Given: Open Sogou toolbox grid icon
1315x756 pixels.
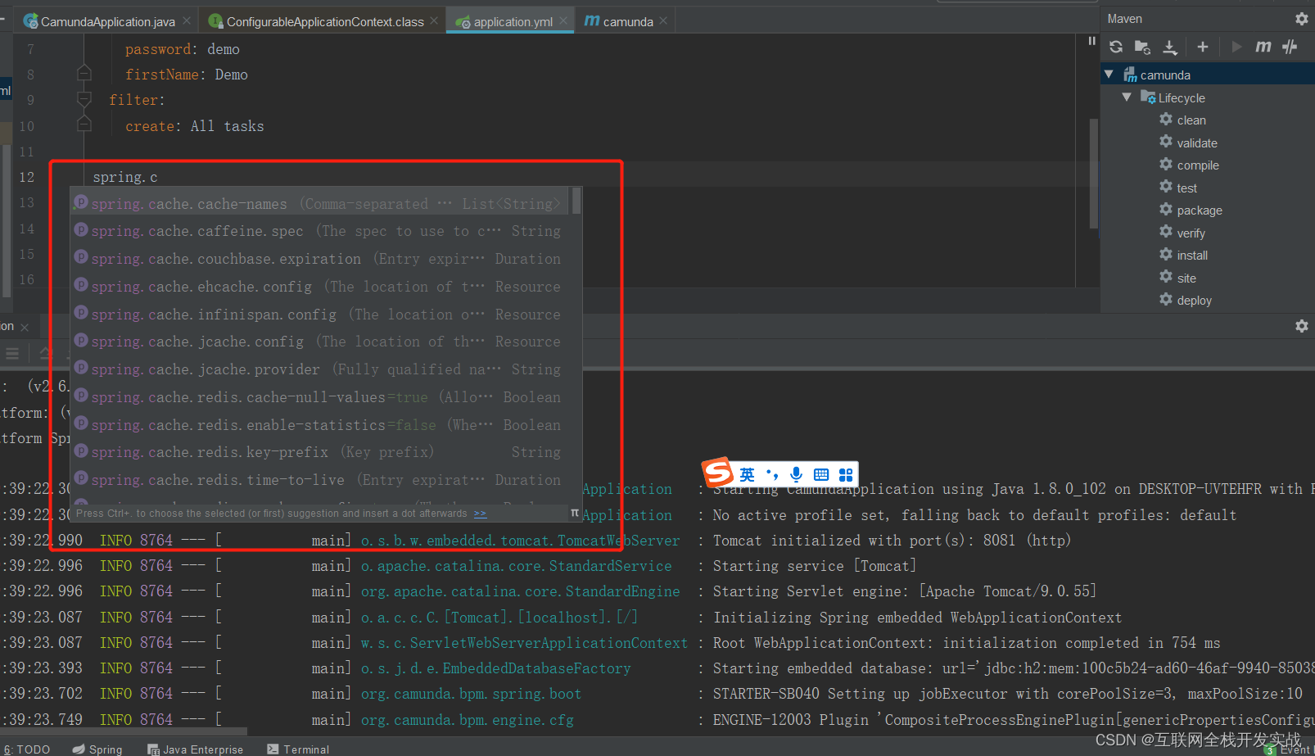Looking at the screenshot, I should point(846,474).
